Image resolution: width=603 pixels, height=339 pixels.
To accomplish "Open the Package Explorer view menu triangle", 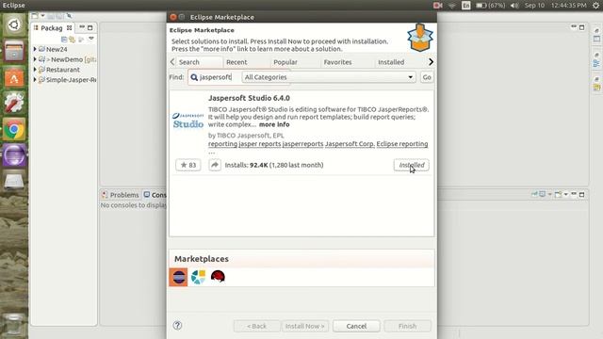I will 91,39.
